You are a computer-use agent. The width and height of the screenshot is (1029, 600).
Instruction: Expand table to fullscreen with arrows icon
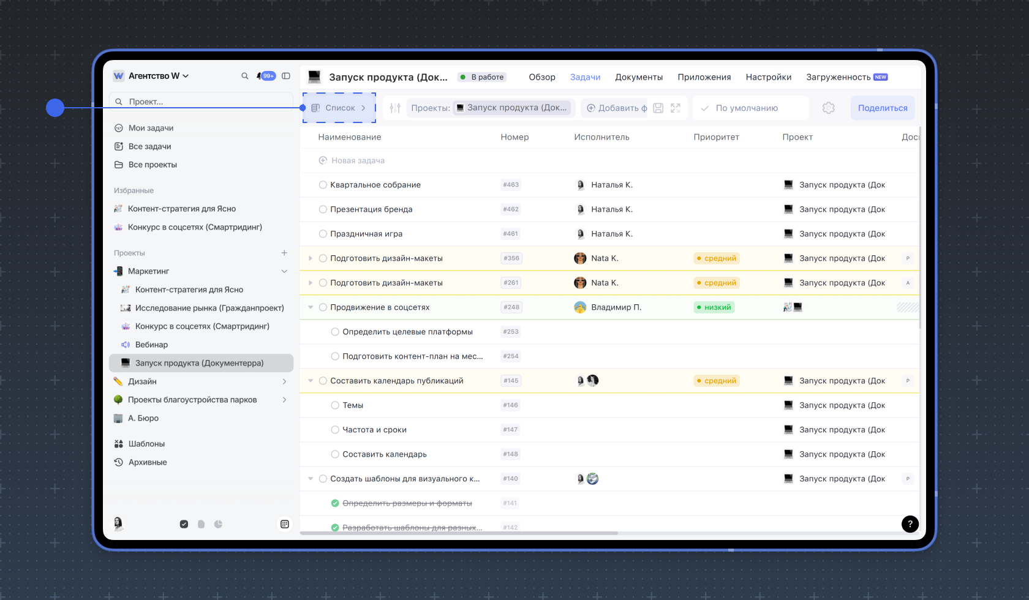tap(676, 108)
